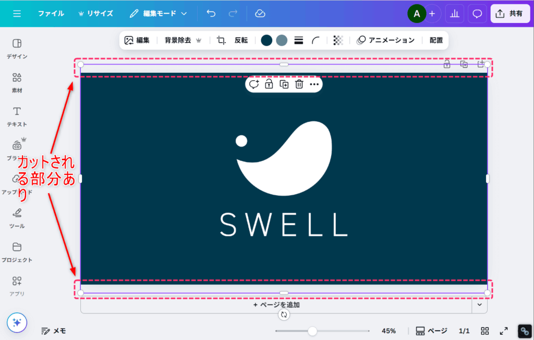Open the メモ notes panel
The width and height of the screenshot is (534, 340).
tap(54, 331)
